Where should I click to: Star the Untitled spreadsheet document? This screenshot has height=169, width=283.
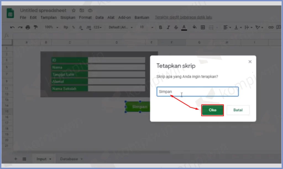pyautogui.click(x=74, y=10)
